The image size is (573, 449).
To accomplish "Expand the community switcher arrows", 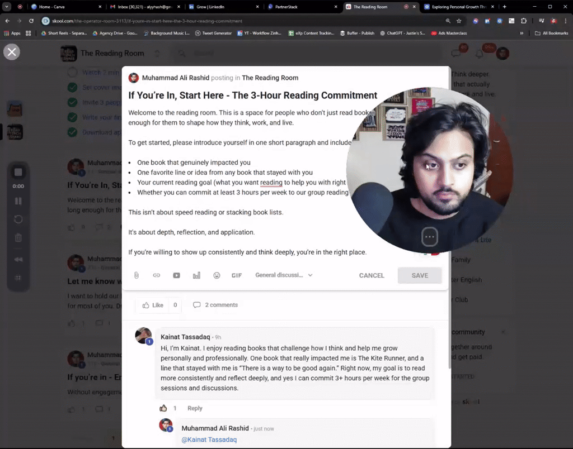I will pos(157,54).
